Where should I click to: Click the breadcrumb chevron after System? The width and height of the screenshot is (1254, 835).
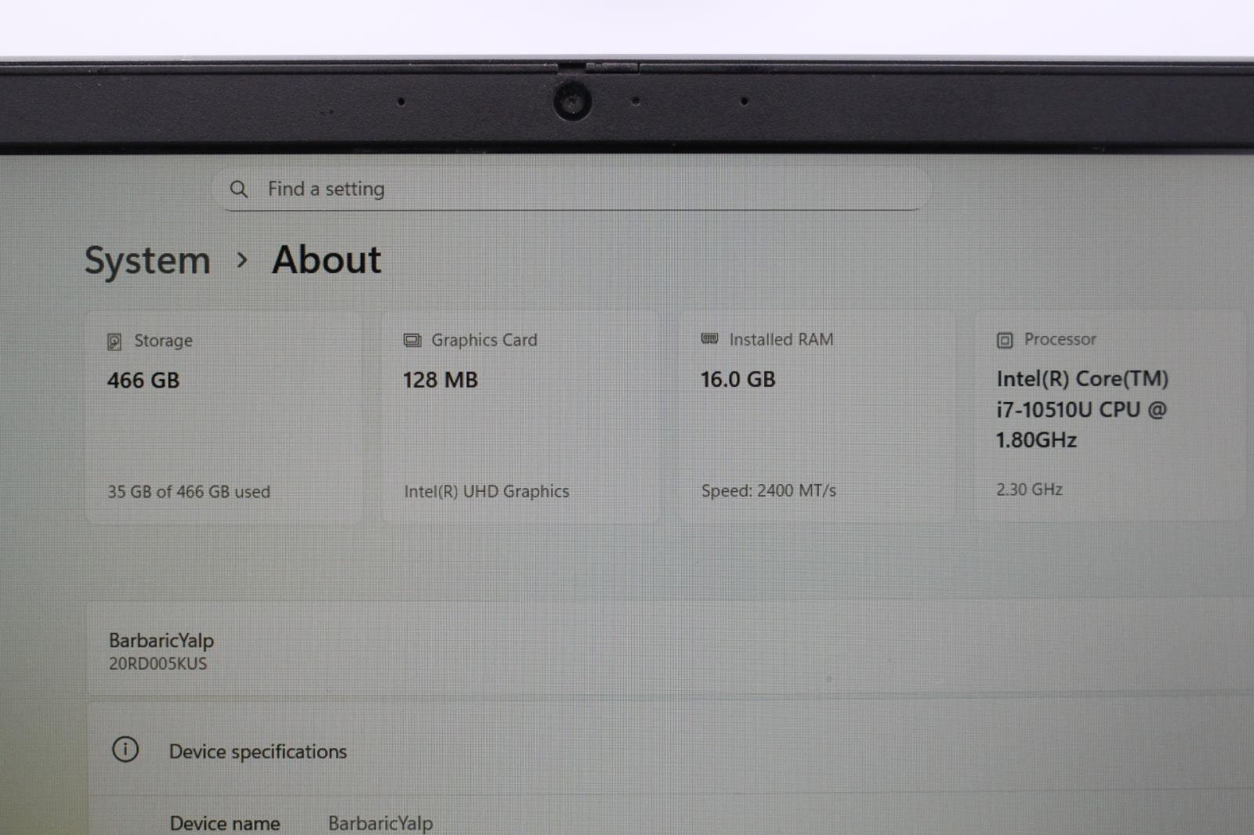pyautogui.click(x=242, y=260)
